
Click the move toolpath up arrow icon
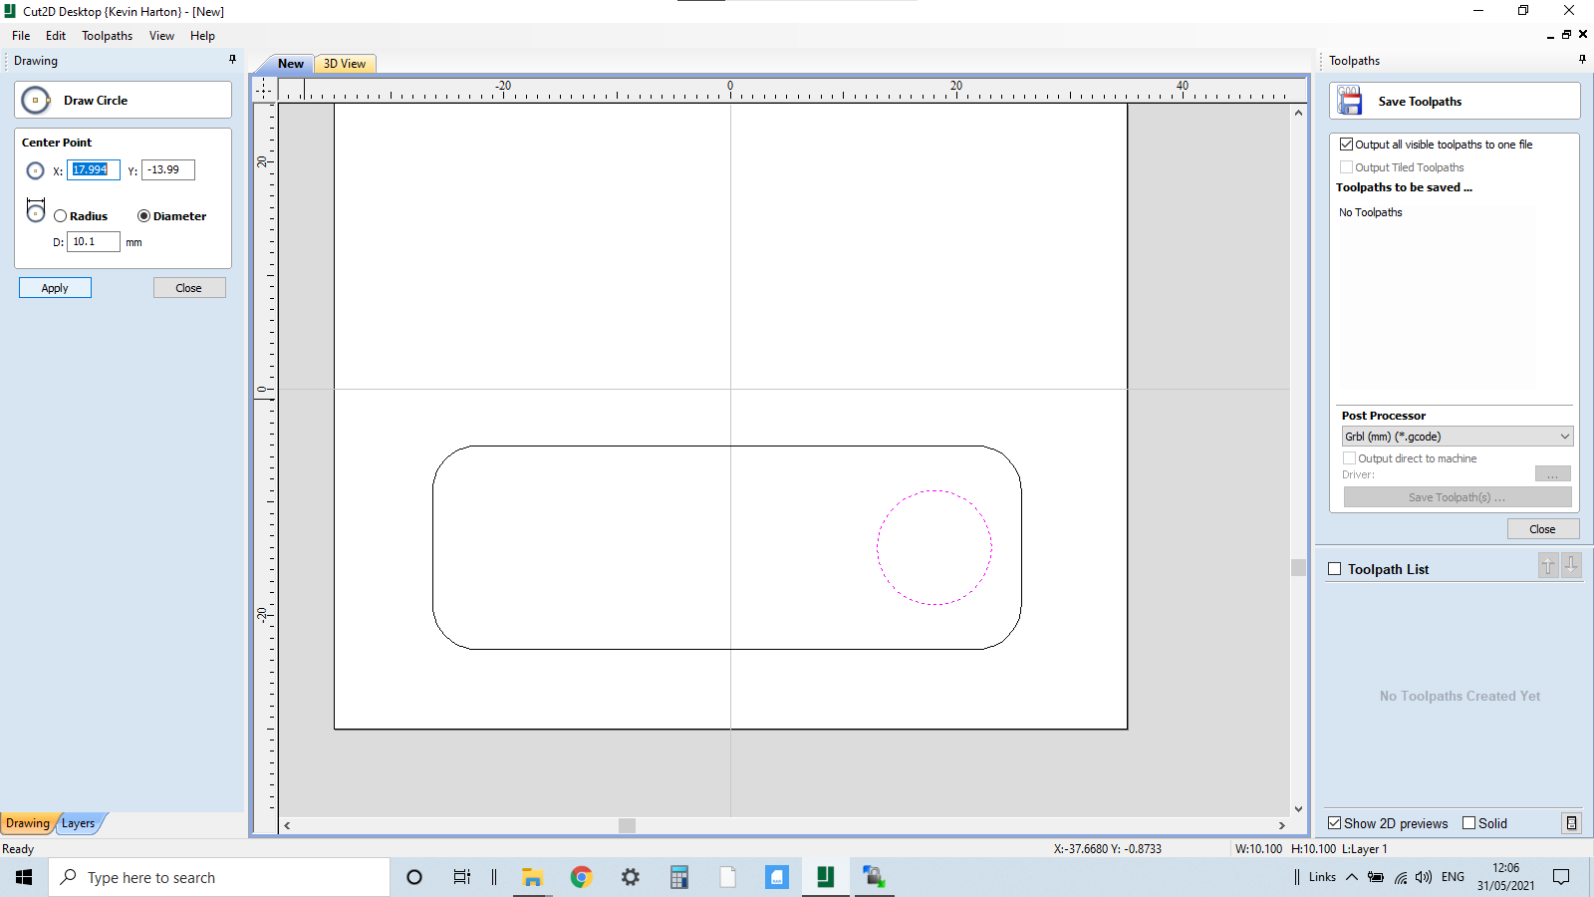click(x=1547, y=565)
